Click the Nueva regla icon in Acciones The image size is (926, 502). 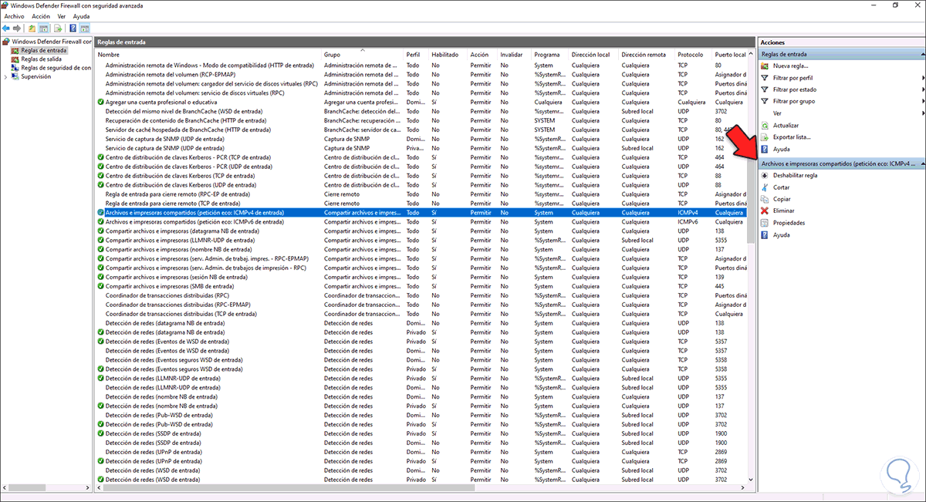pos(765,66)
